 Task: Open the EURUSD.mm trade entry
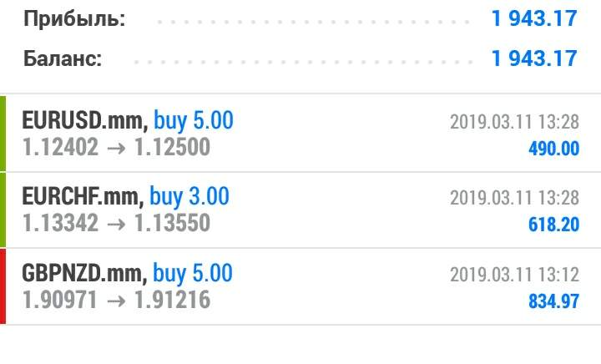pyautogui.click(x=84, y=121)
